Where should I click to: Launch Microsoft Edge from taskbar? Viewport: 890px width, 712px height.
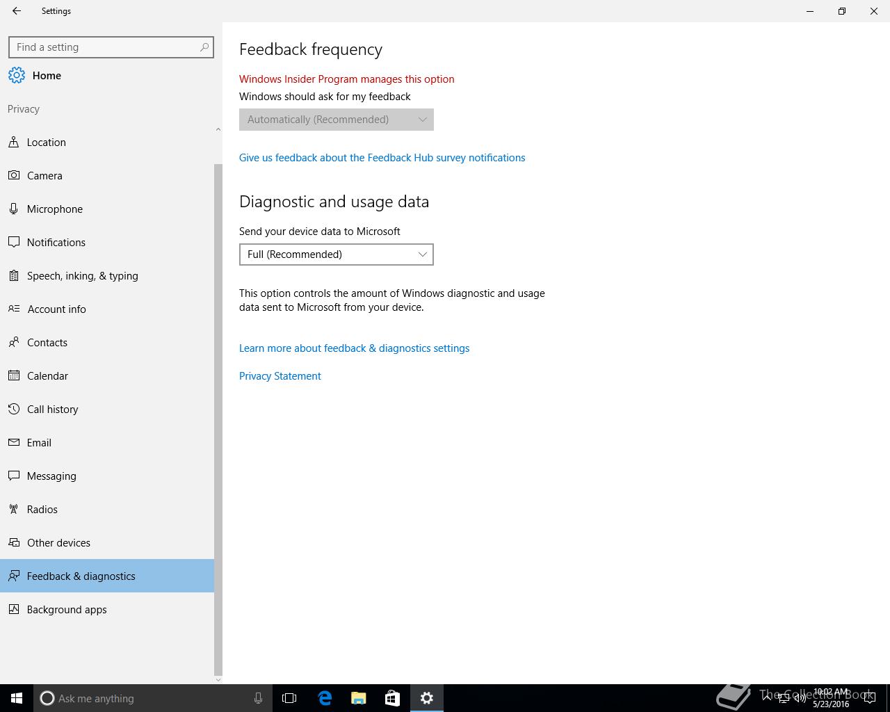tap(325, 698)
